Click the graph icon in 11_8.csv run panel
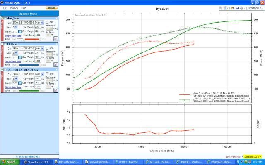 coord(55,64)
